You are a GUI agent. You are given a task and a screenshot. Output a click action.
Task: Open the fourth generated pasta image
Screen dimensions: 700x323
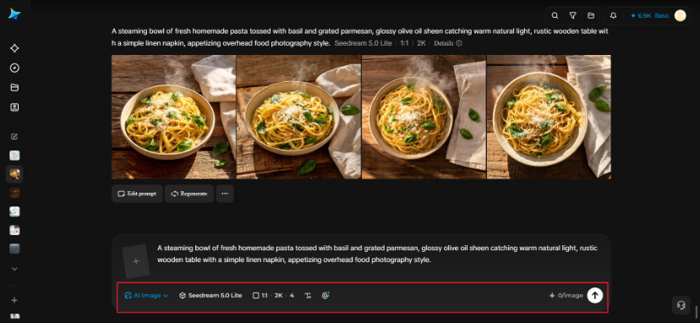coord(549,117)
